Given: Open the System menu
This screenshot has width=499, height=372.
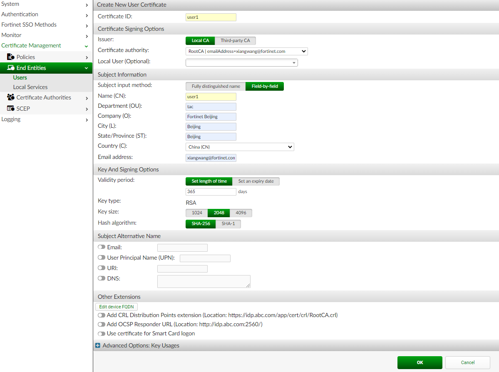Looking at the screenshot, I should (x=10, y=4).
